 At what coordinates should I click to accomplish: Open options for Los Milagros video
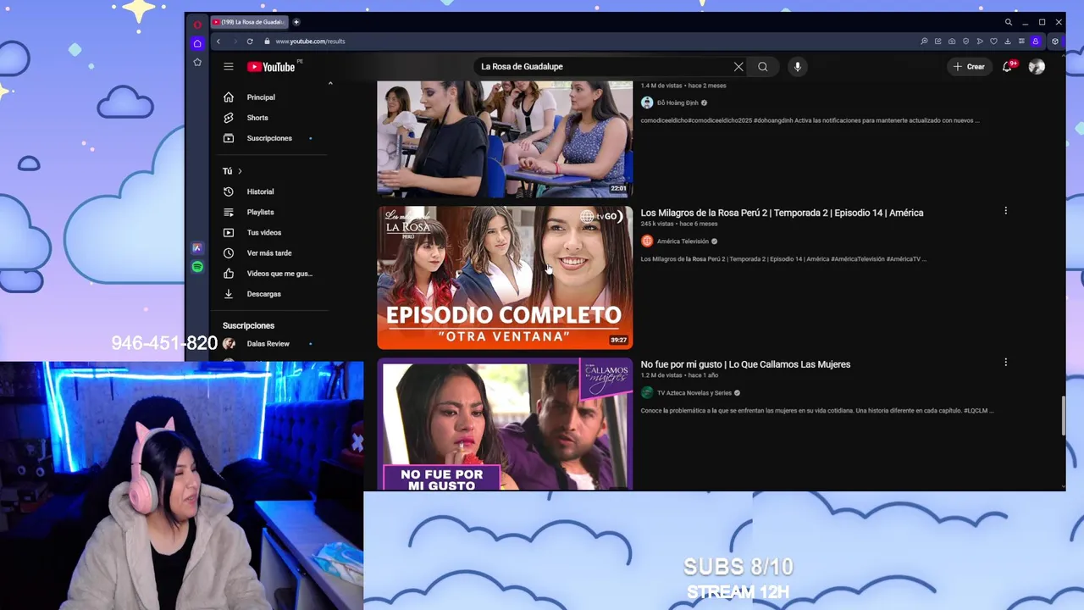(x=1005, y=210)
